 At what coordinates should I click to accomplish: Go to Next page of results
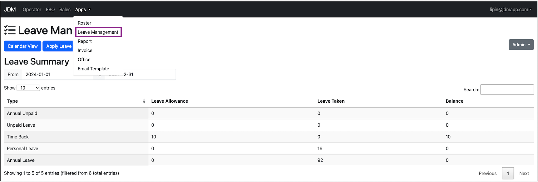click(x=524, y=173)
